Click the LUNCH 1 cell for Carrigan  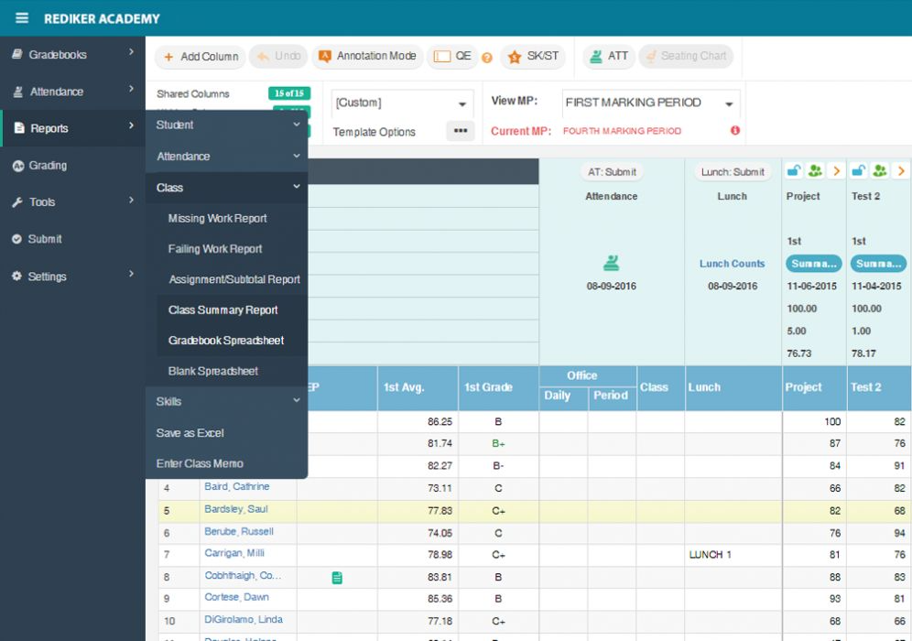[733, 555]
